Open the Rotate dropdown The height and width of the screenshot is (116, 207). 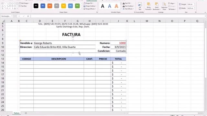tap(172, 9)
